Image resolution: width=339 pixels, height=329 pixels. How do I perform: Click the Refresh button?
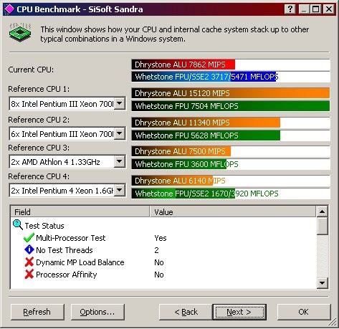pyautogui.click(x=37, y=312)
